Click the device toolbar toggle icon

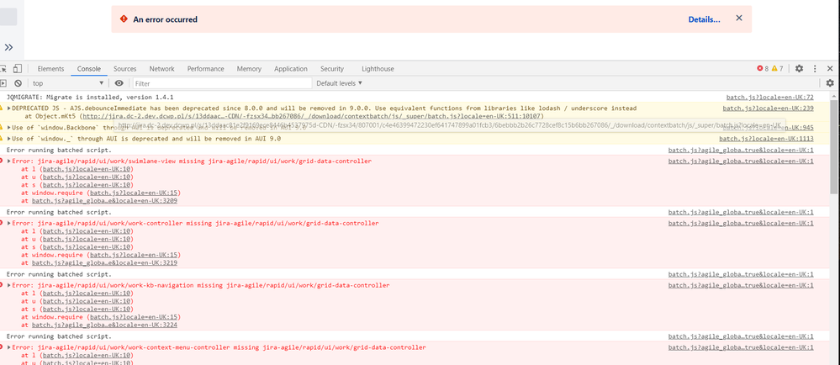click(x=17, y=69)
